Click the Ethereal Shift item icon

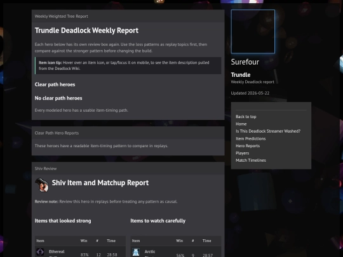[40, 252]
